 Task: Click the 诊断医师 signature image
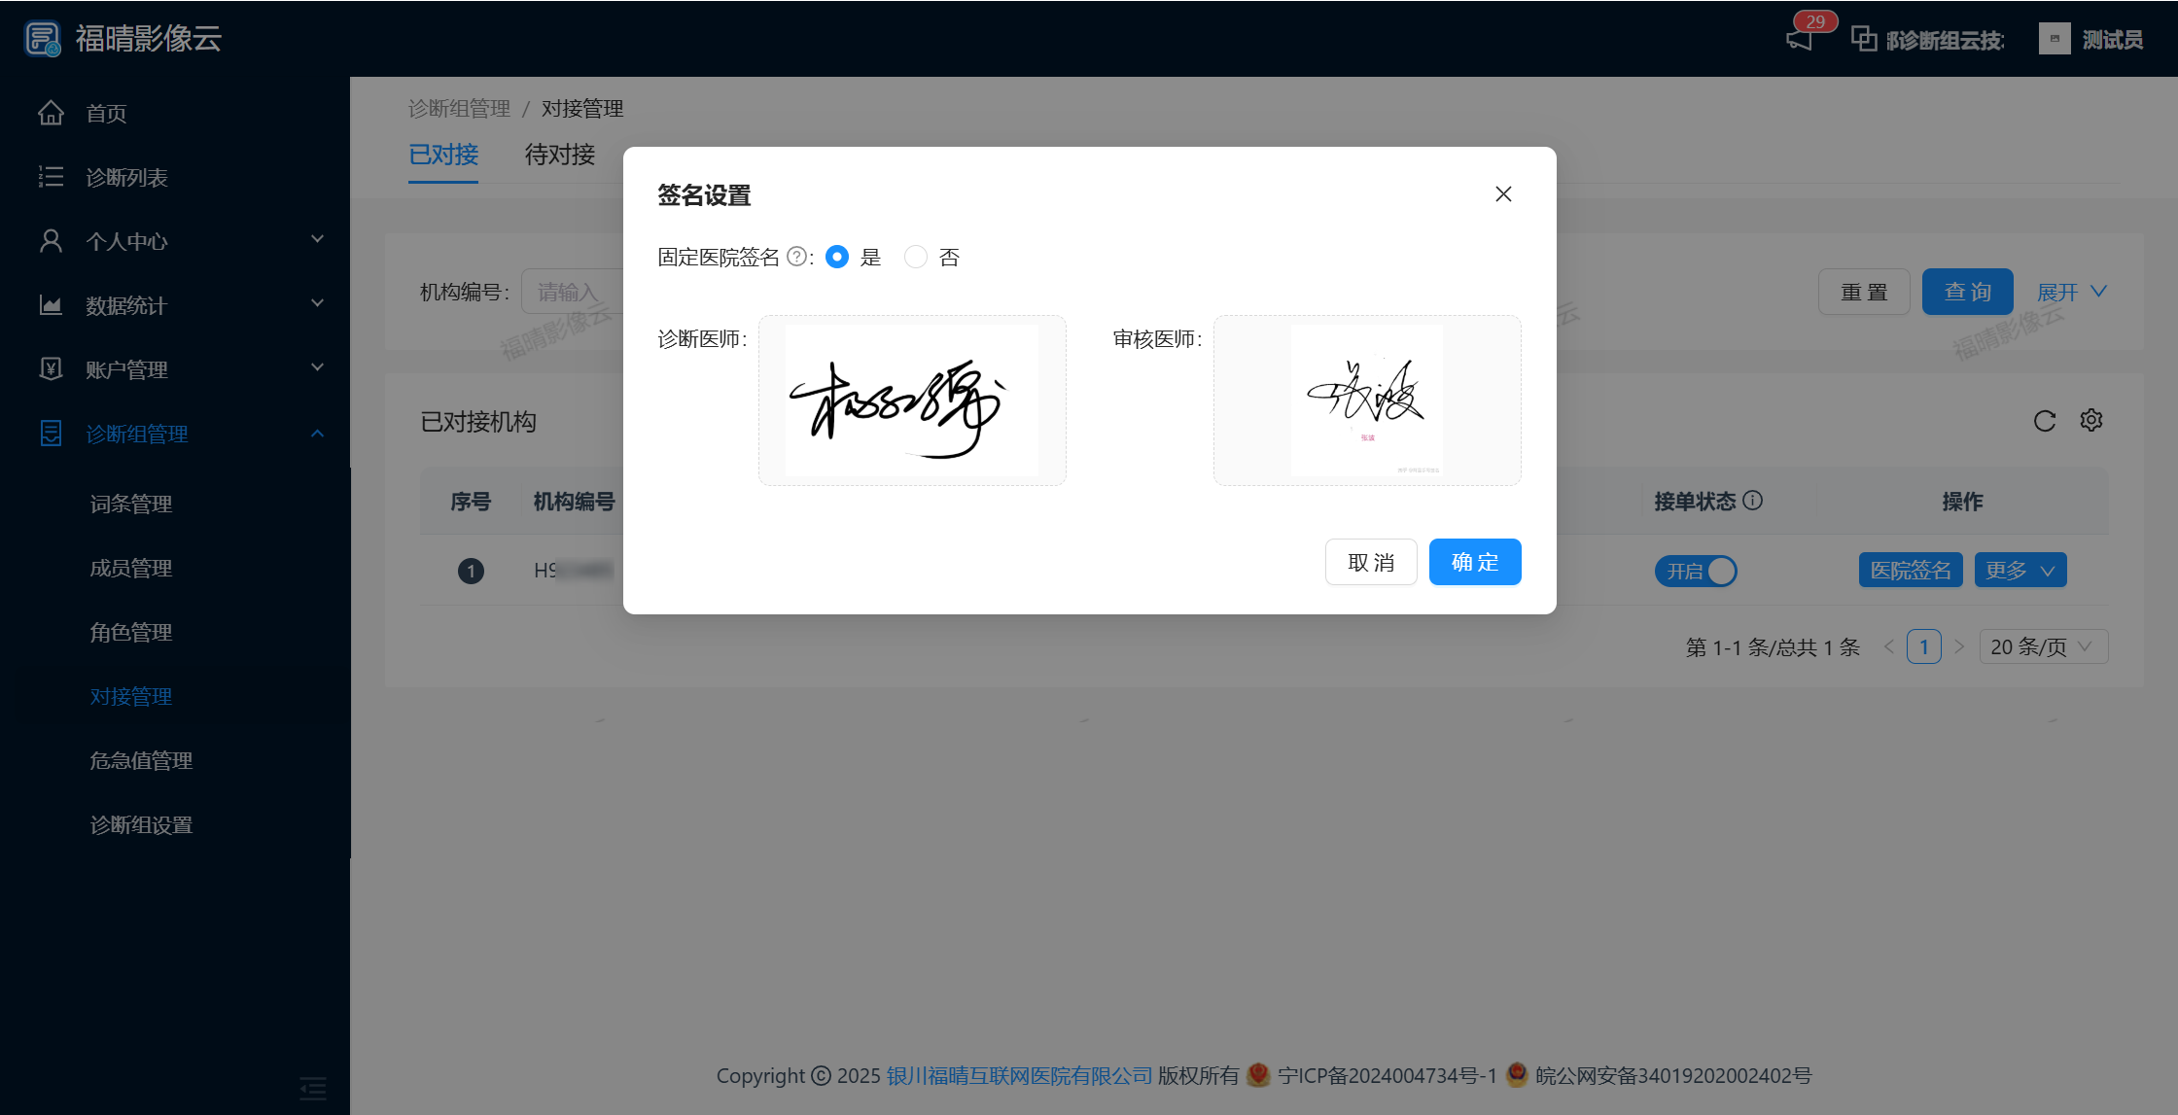click(911, 401)
